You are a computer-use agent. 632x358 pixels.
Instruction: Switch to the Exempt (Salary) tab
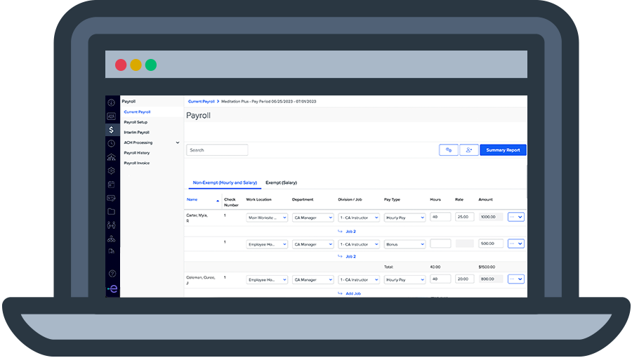coord(280,183)
